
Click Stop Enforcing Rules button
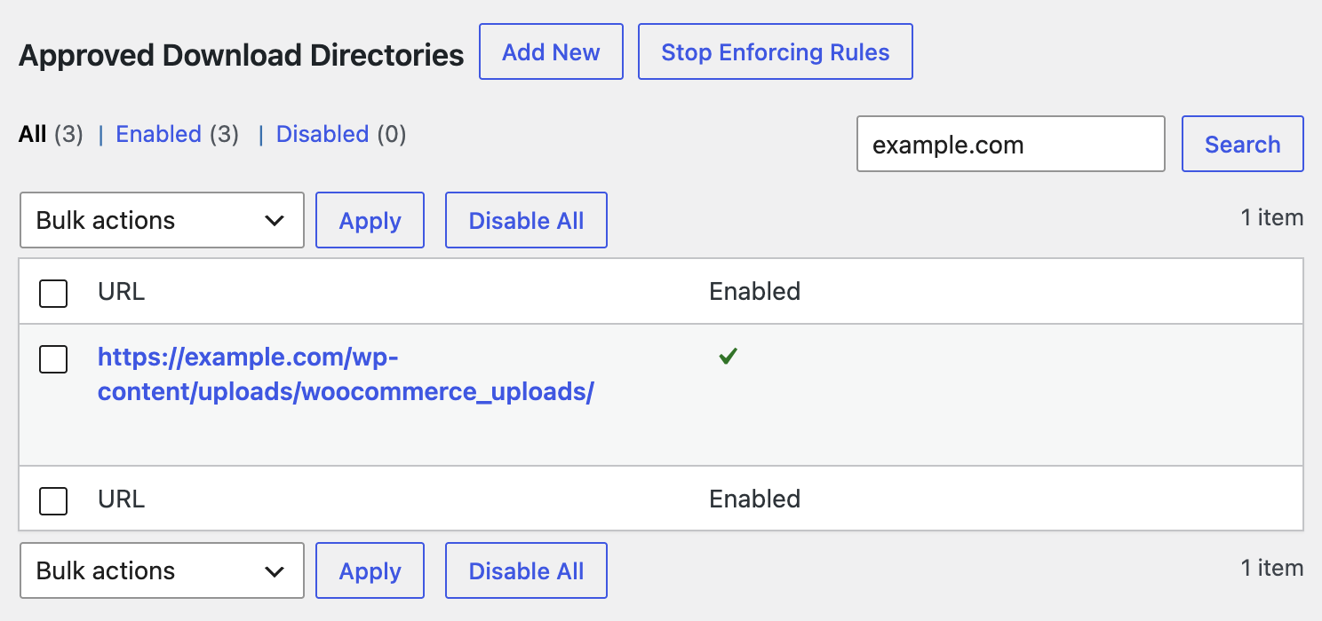(x=776, y=52)
